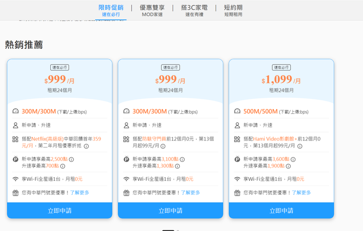The width and height of the screenshot is (363, 231).
Task: Click Wi-Fi icon in the Hami Video plan card
Action: (237, 179)
